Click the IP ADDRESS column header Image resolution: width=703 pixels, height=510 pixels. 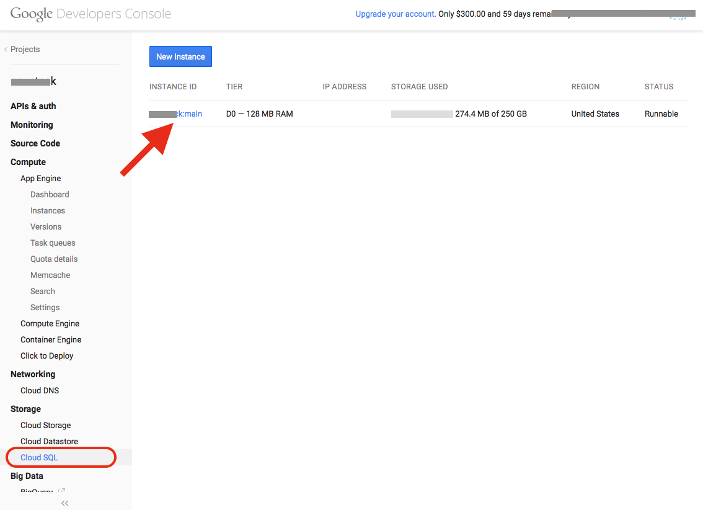(344, 87)
